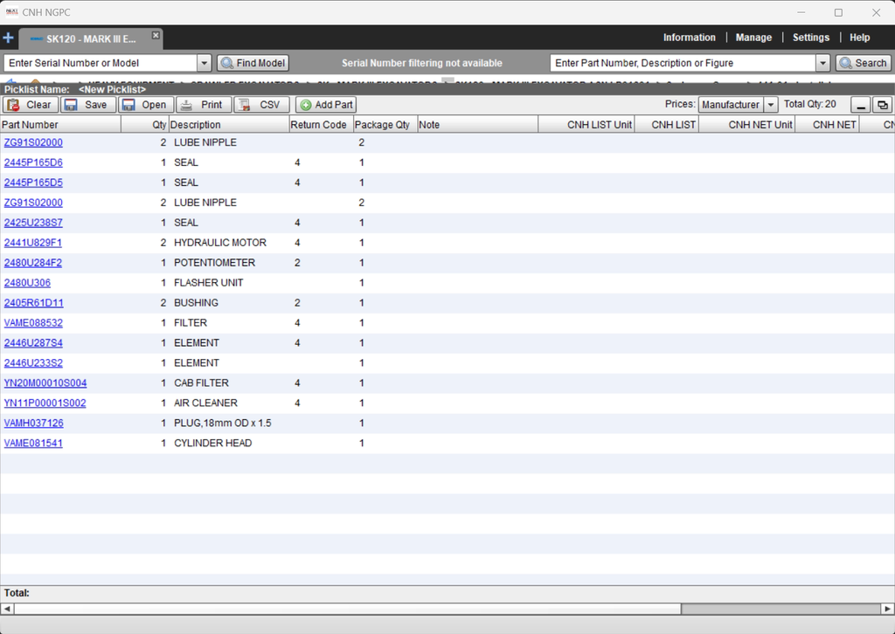Open the Prices Manufacturer dropdown
The height and width of the screenshot is (634, 895).
pyautogui.click(x=770, y=105)
